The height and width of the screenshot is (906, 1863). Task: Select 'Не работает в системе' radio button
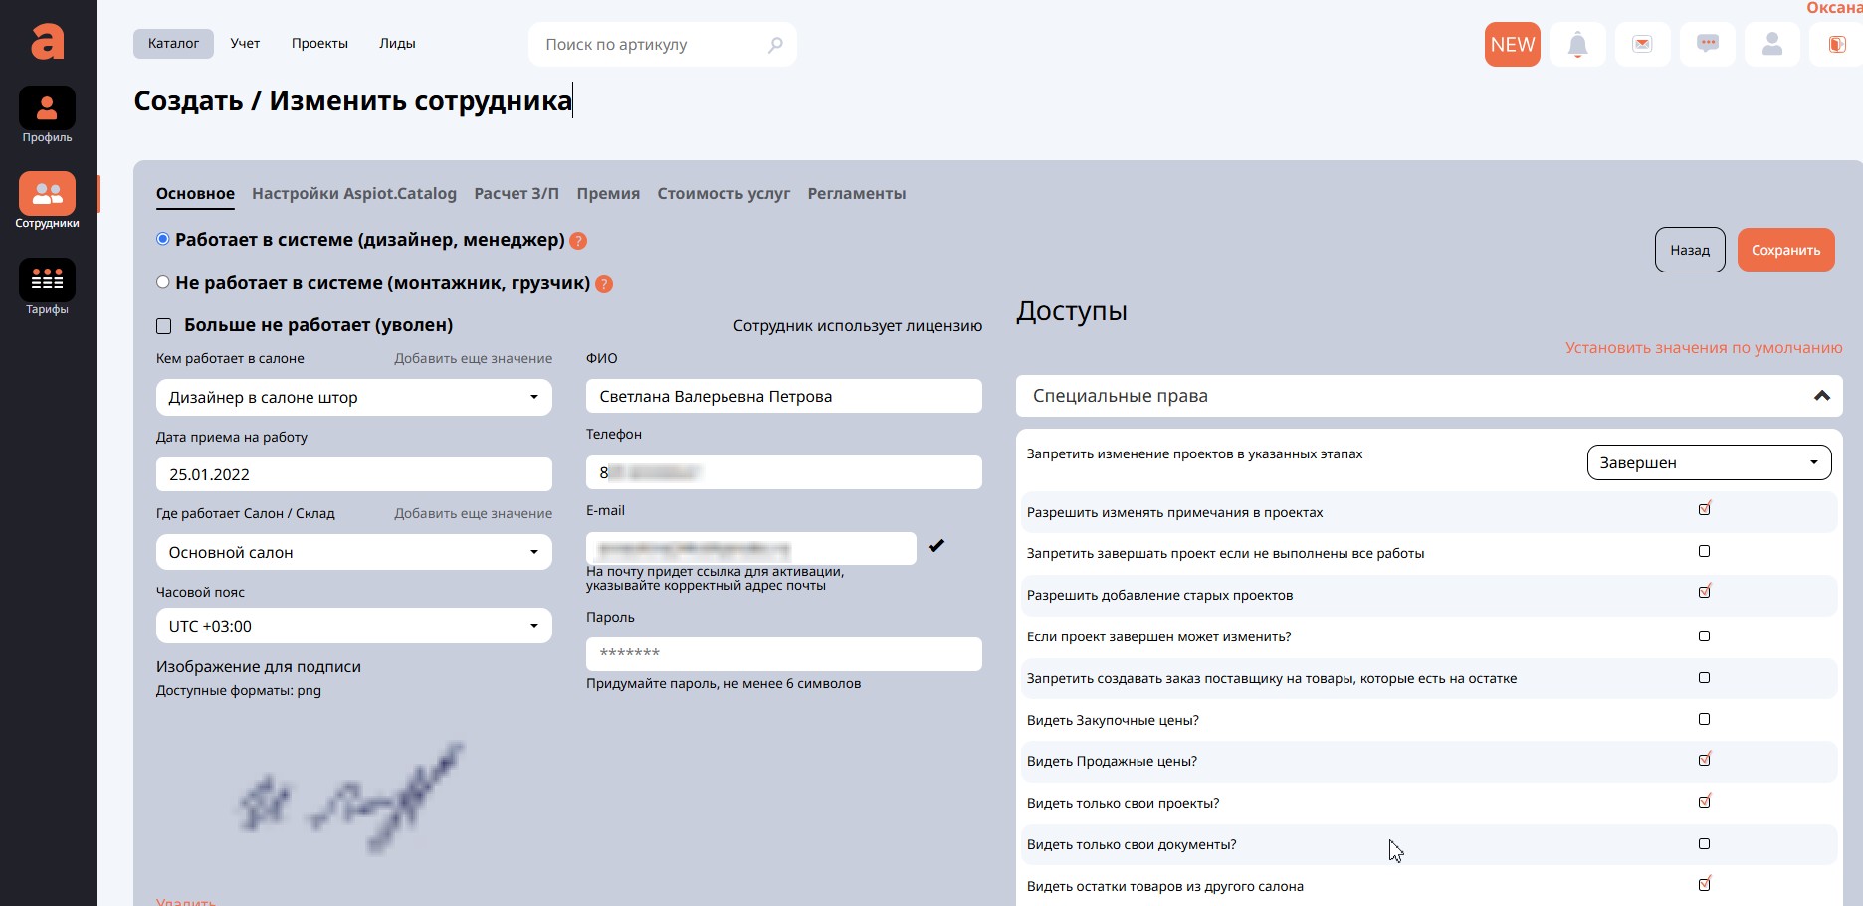click(x=163, y=282)
